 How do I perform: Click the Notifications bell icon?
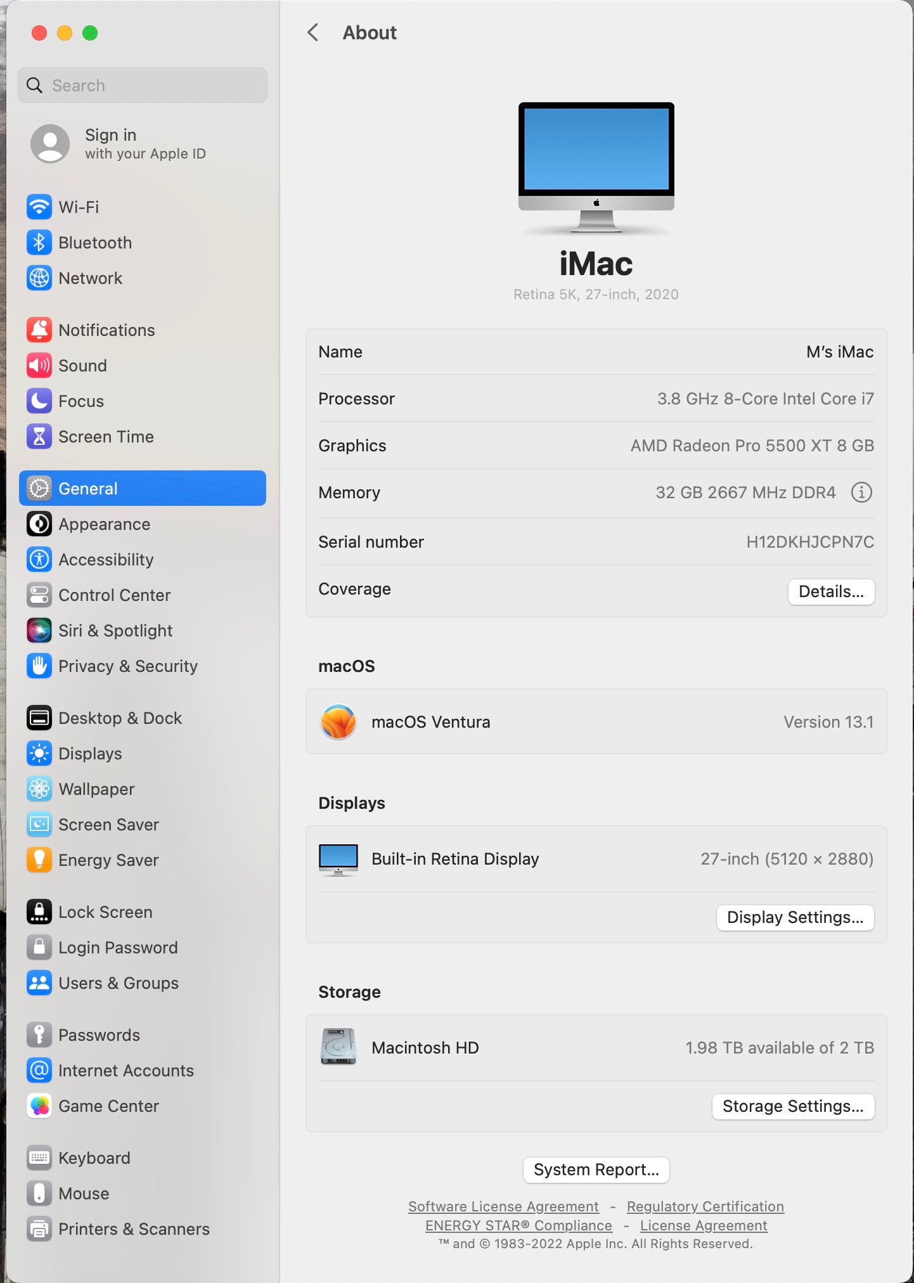(x=39, y=330)
